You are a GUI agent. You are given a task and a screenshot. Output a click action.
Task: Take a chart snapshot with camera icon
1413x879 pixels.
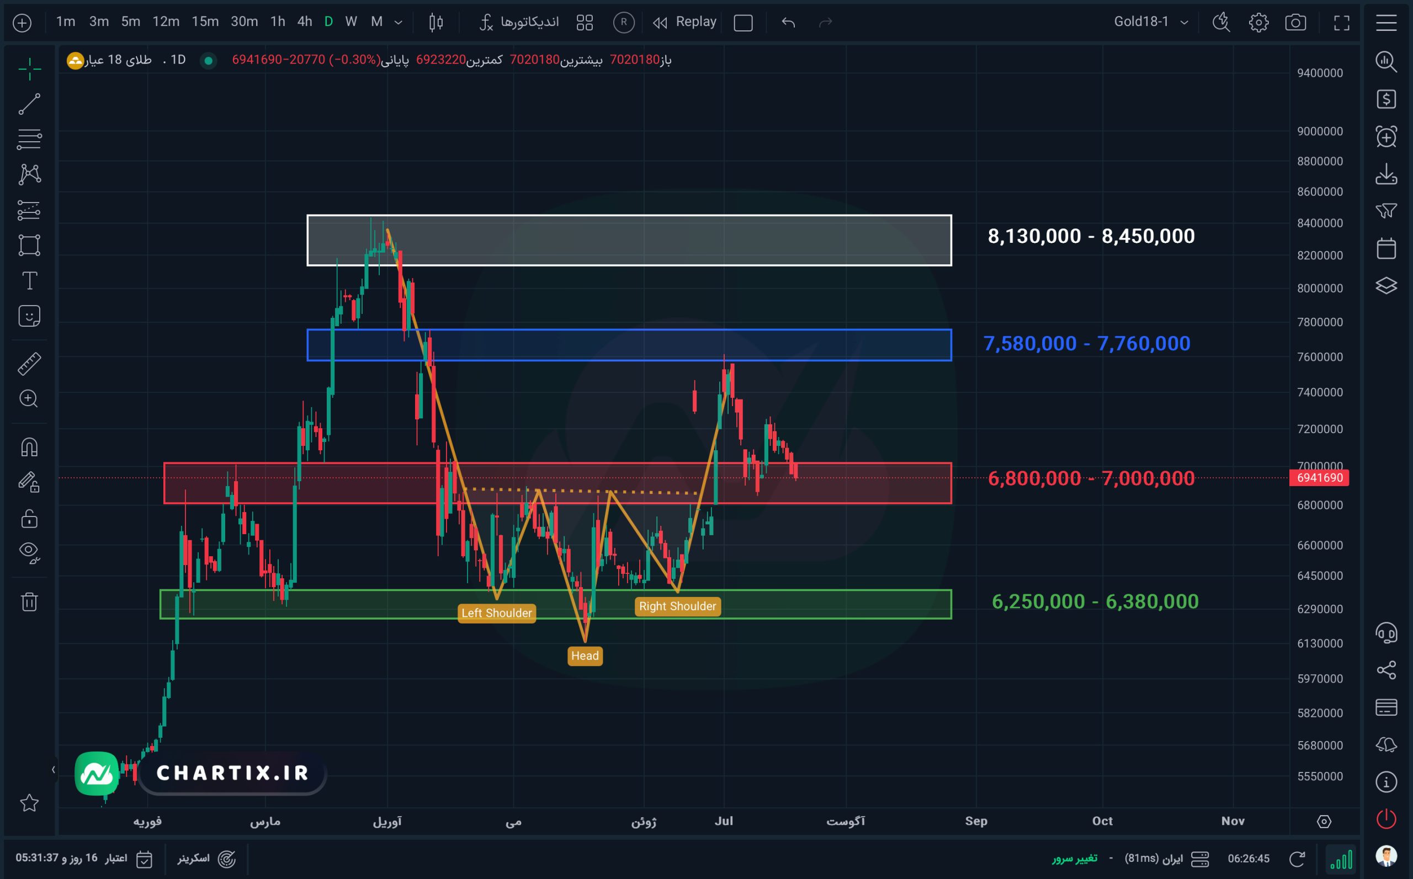coord(1295,23)
